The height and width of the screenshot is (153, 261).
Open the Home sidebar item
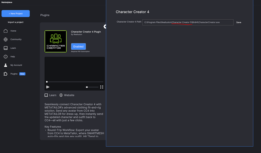pyautogui.click(x=13, y=31)
